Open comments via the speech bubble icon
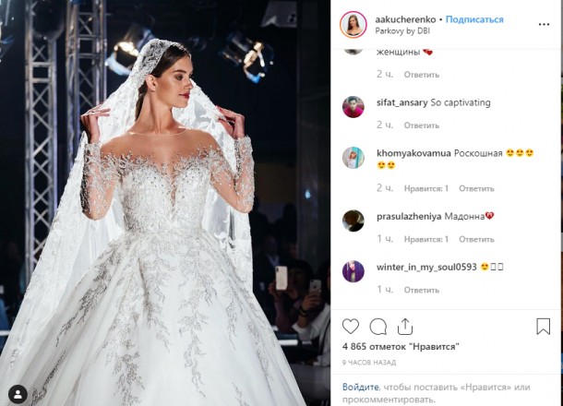 [378, 327]
